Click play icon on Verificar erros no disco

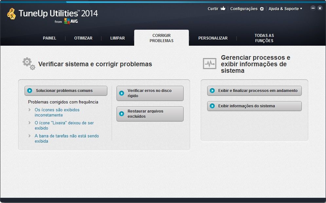pyautogui.click(x=122, y=93)
